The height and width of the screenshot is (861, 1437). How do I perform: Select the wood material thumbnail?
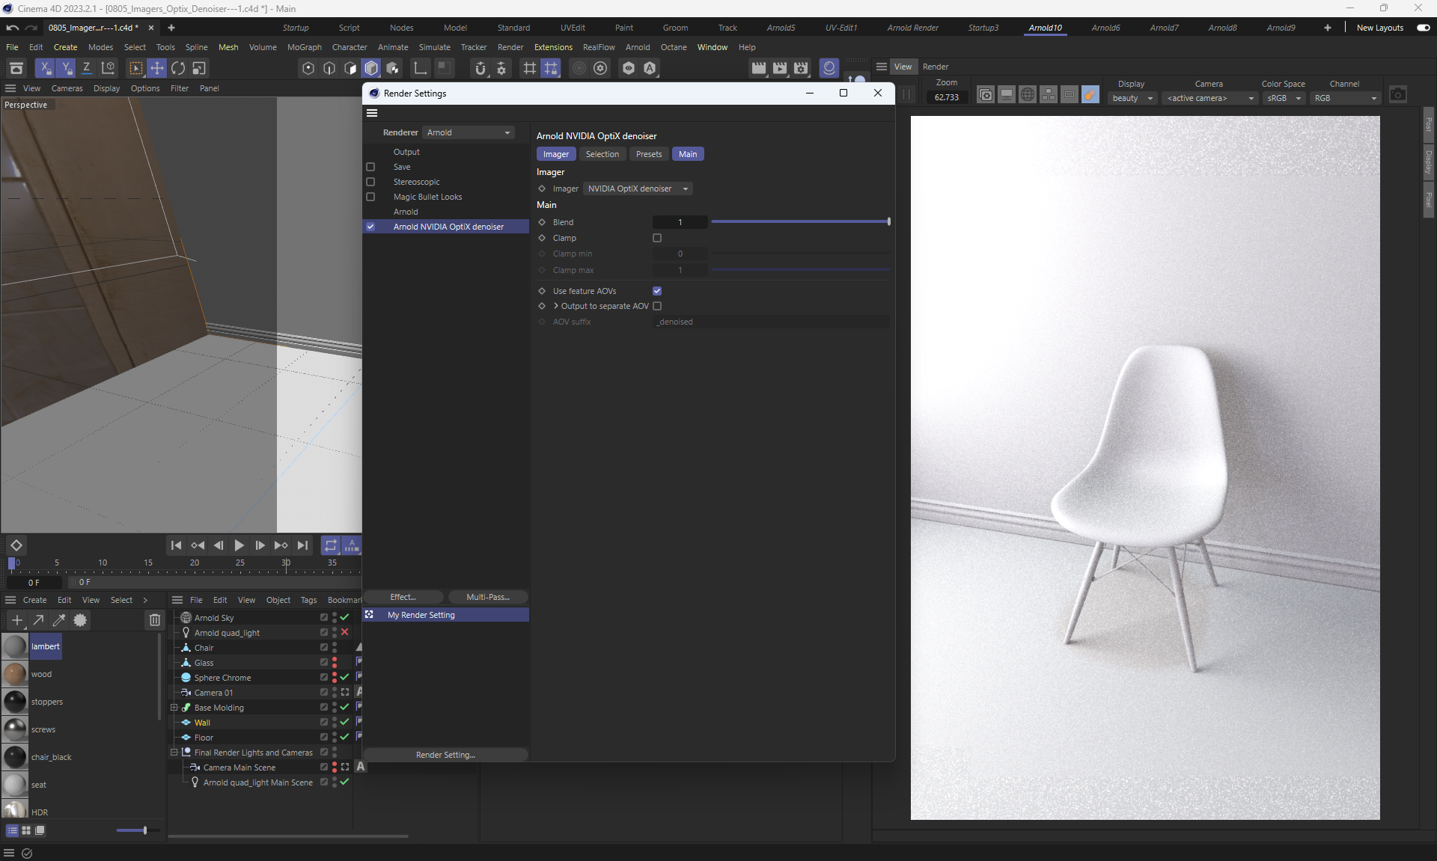tap(15, 674)
